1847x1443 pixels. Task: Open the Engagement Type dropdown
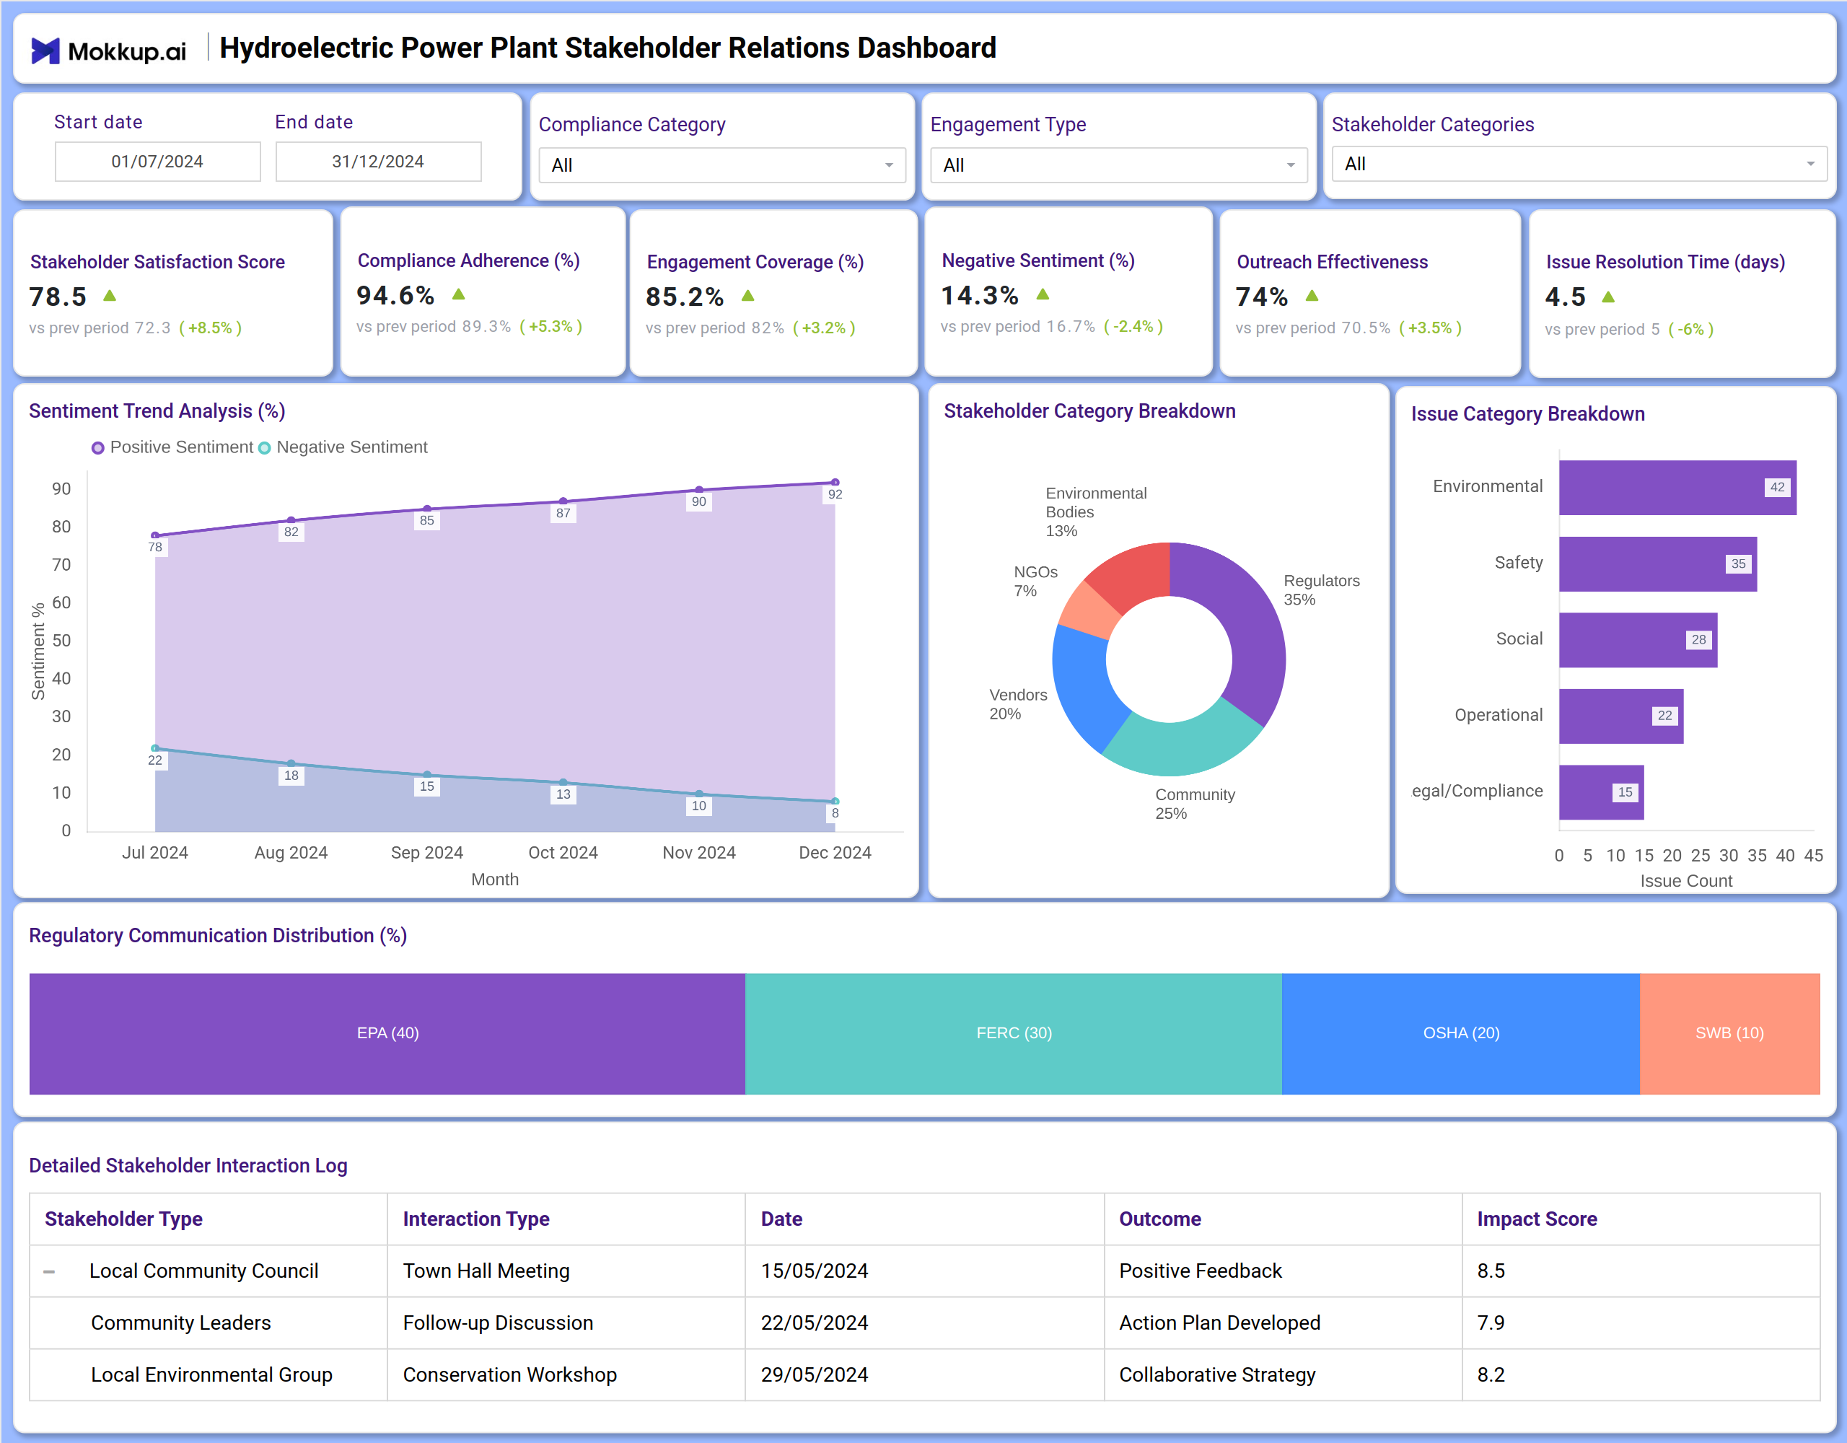(x=1118, y=165)
